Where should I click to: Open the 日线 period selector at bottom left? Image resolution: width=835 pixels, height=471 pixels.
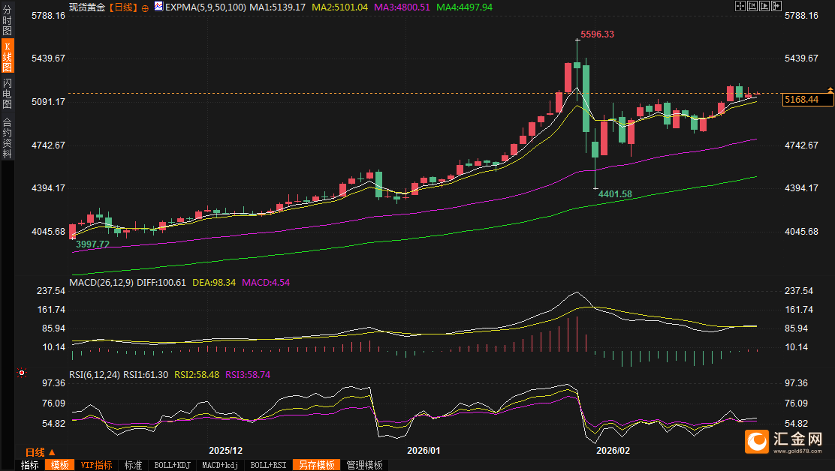tap(40, 451)
